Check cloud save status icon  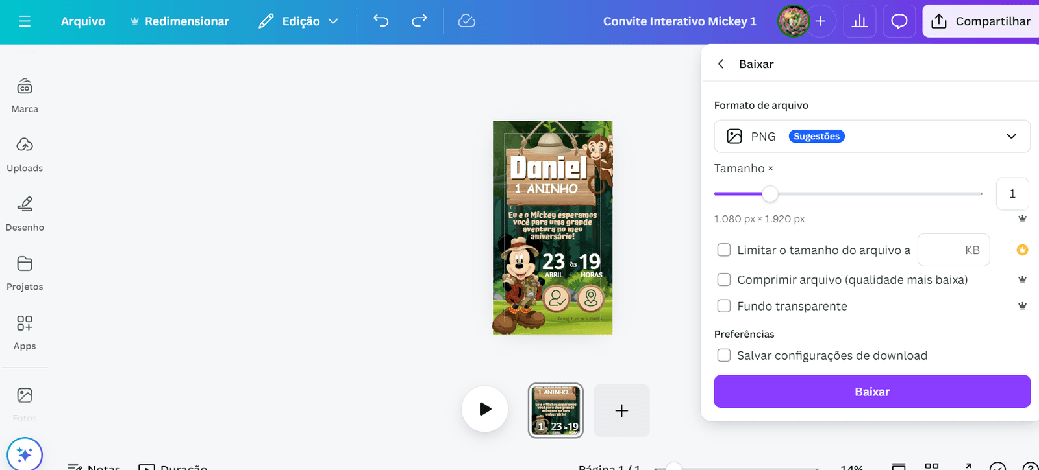point(467,21)
